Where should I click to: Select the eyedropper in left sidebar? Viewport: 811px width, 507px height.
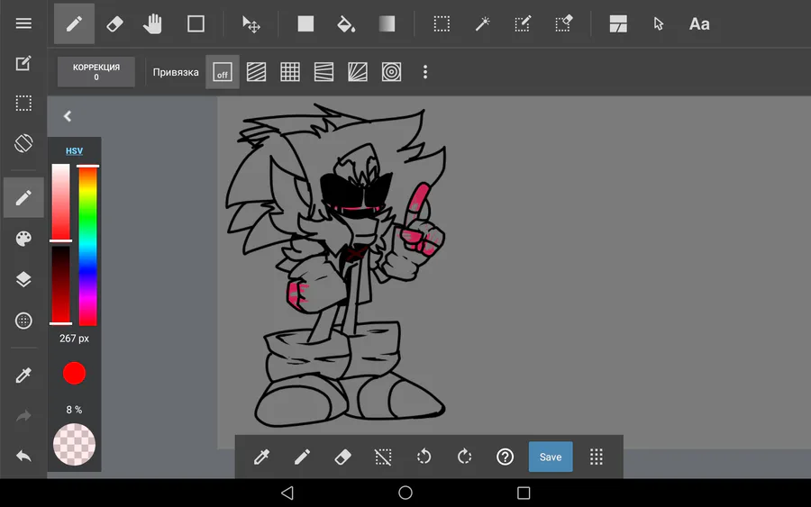[x=23, y=375]
